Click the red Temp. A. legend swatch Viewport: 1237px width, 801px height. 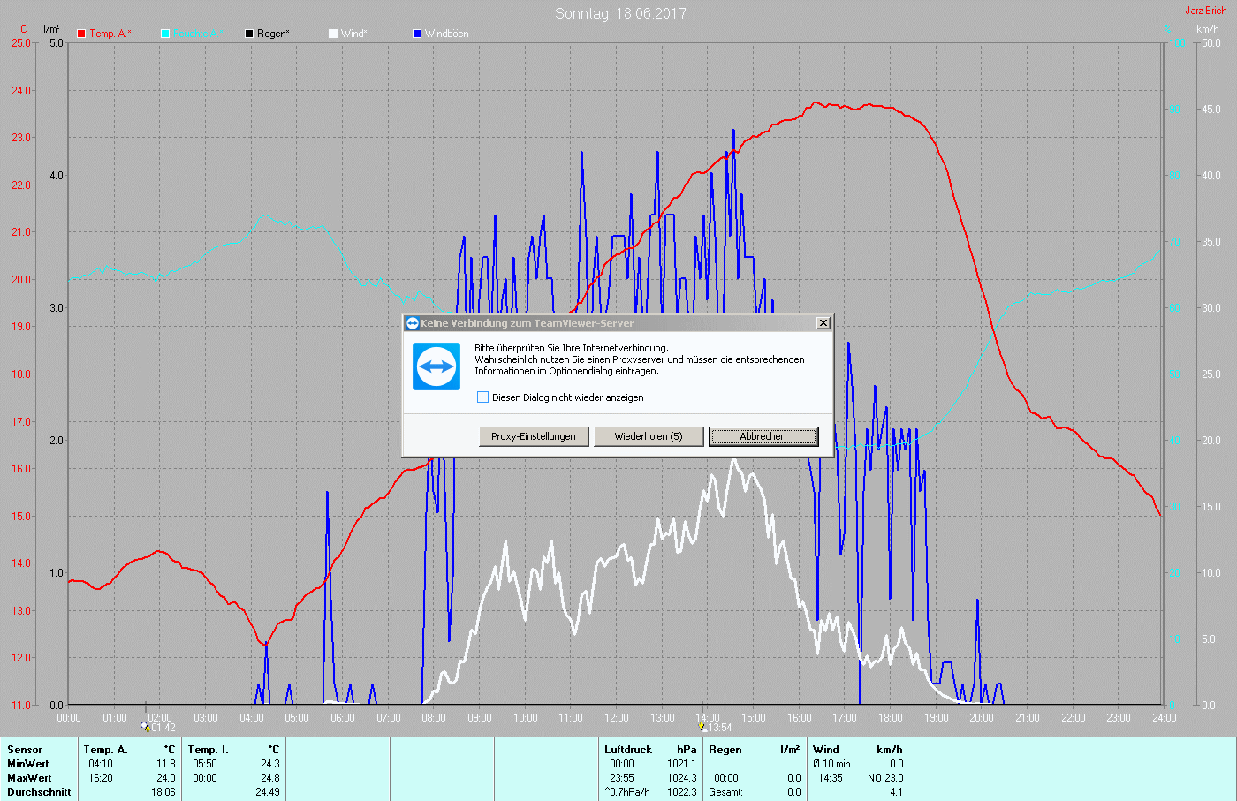tap(81, 34)
